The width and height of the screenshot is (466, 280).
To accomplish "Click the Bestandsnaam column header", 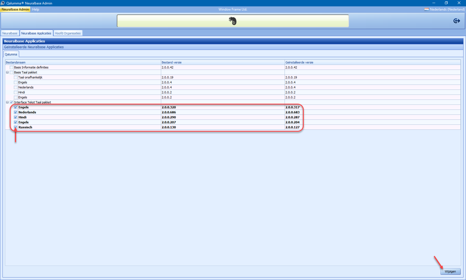I will [x=83, y=62].
